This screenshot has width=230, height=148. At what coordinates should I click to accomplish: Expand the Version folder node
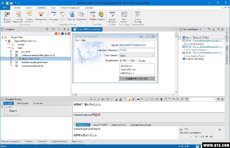(x=9, y=44)
